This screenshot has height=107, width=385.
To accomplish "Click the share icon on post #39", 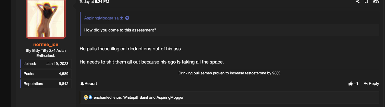I will point(358,2).
